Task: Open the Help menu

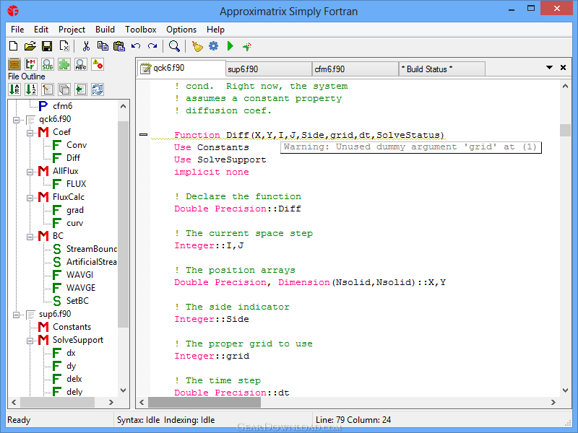Action: pyautogui.click(x=215, y=30)
